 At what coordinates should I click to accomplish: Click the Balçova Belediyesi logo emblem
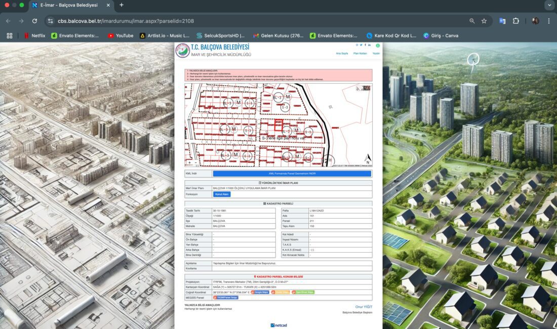tap(182, 51)
